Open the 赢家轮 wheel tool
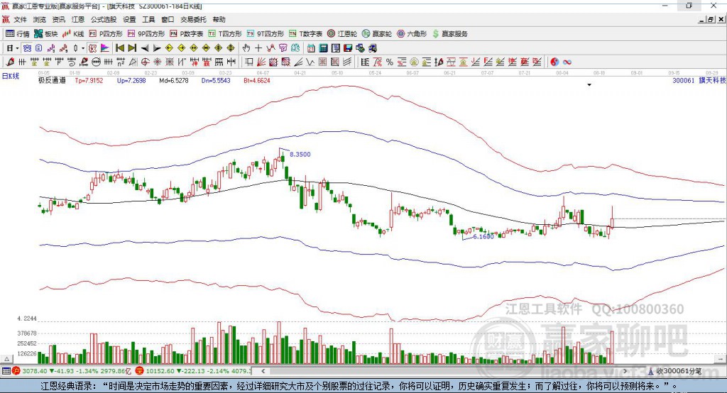The width and height of the screenshot is (727, 393). tap(377, 34)
